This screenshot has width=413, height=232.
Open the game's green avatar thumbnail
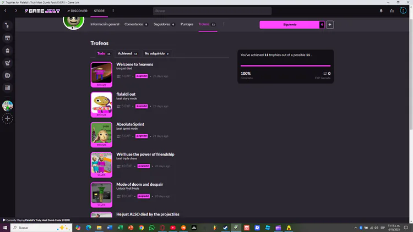(x=73, y=23)
